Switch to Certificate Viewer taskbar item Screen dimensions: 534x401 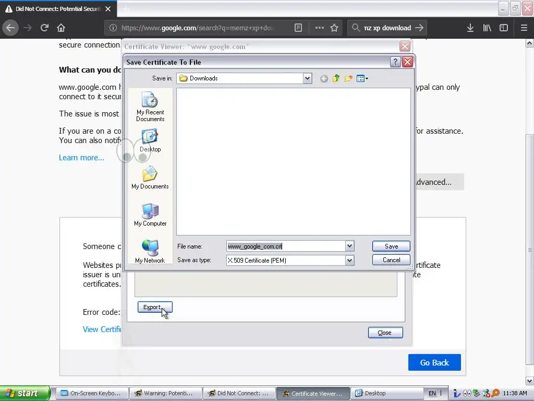pyautogui.click(x=313, y=393)
